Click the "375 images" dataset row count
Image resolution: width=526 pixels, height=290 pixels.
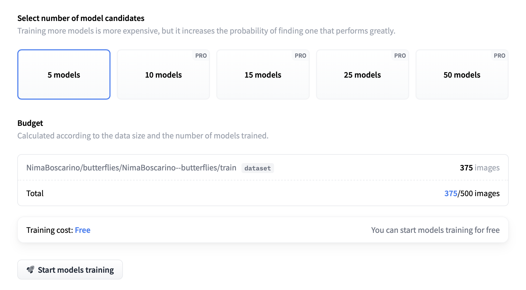coord(480,168)
